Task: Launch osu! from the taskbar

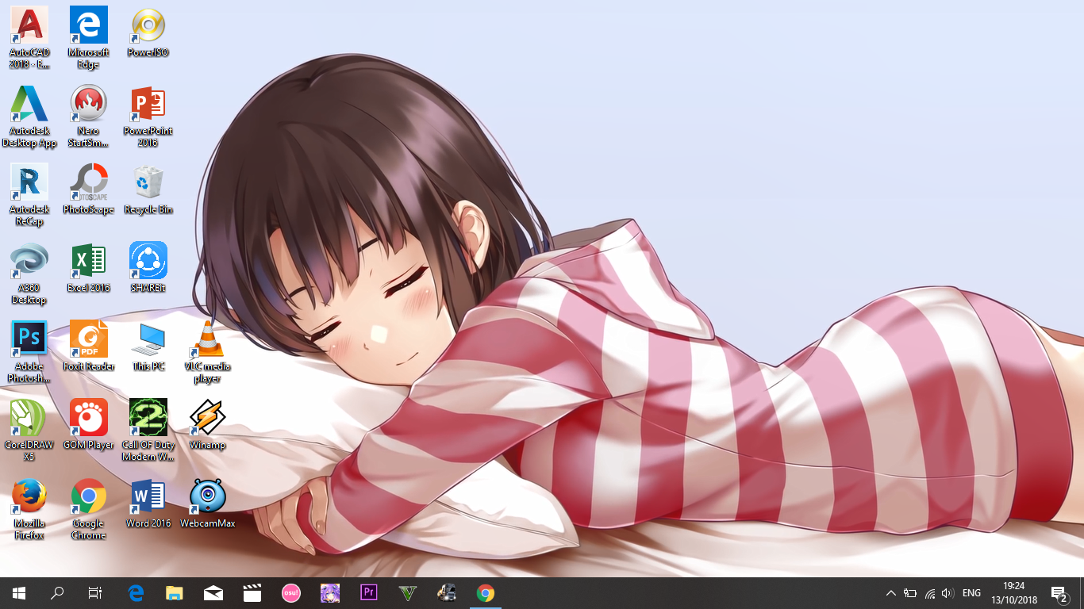Action: [x=291, y=593]
